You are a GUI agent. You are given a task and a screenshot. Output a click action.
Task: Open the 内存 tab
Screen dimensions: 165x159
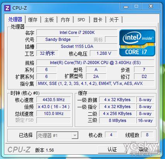(65, 20)
